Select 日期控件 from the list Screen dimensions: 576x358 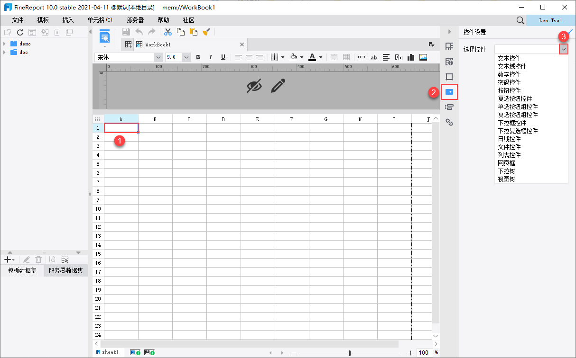coord(509,139)
